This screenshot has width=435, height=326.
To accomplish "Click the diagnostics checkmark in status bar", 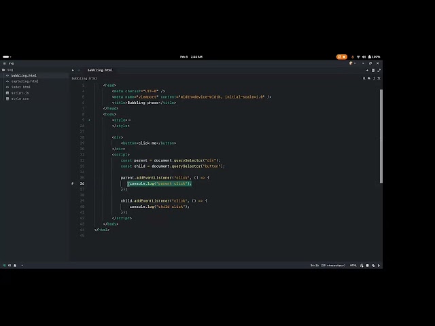I will point(22,266).
